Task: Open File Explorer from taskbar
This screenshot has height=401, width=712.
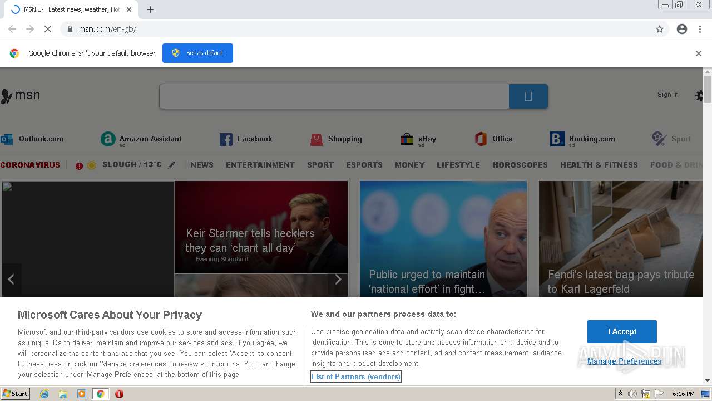Action: (x=63, y=394)
